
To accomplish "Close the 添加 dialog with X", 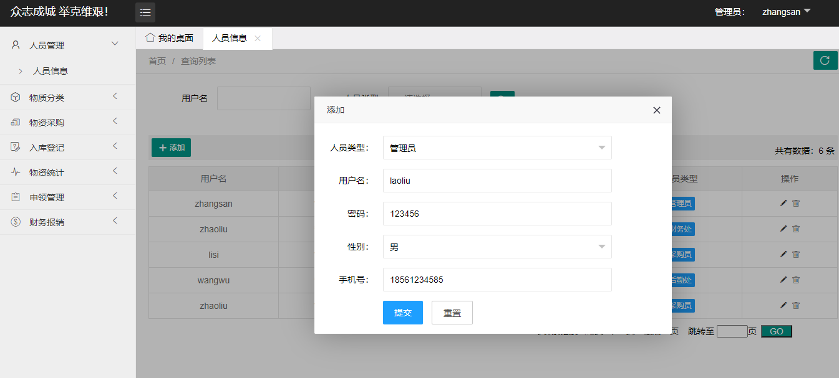I will point(656,110).
